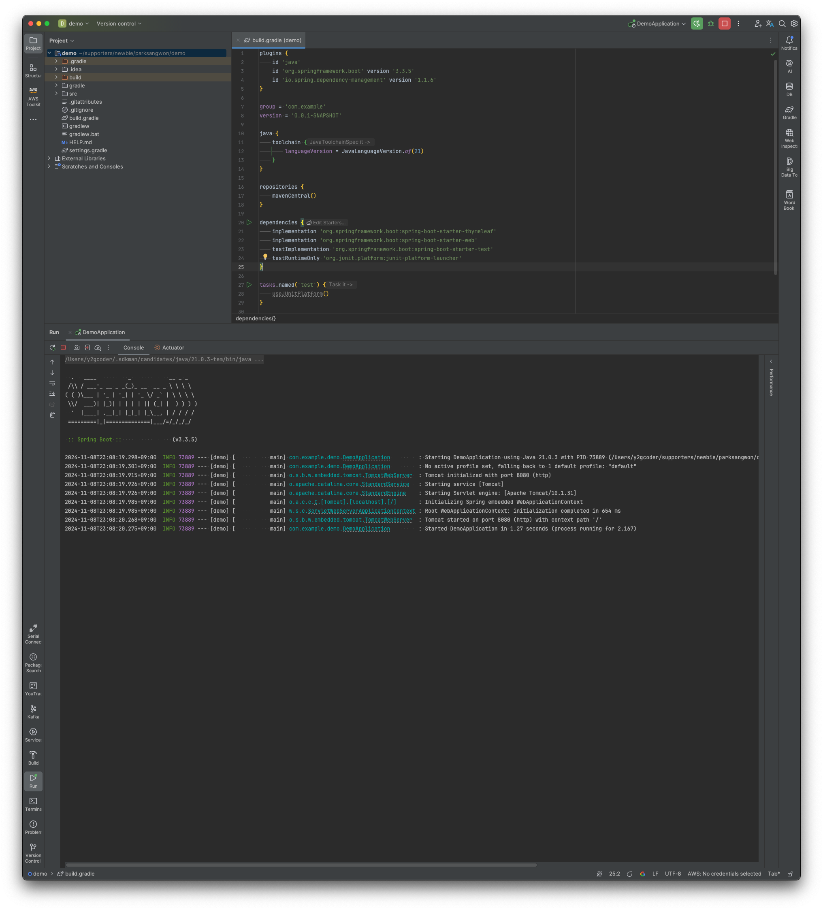Switch to the Actuator tab
The image size is (823, 910).
169,347
